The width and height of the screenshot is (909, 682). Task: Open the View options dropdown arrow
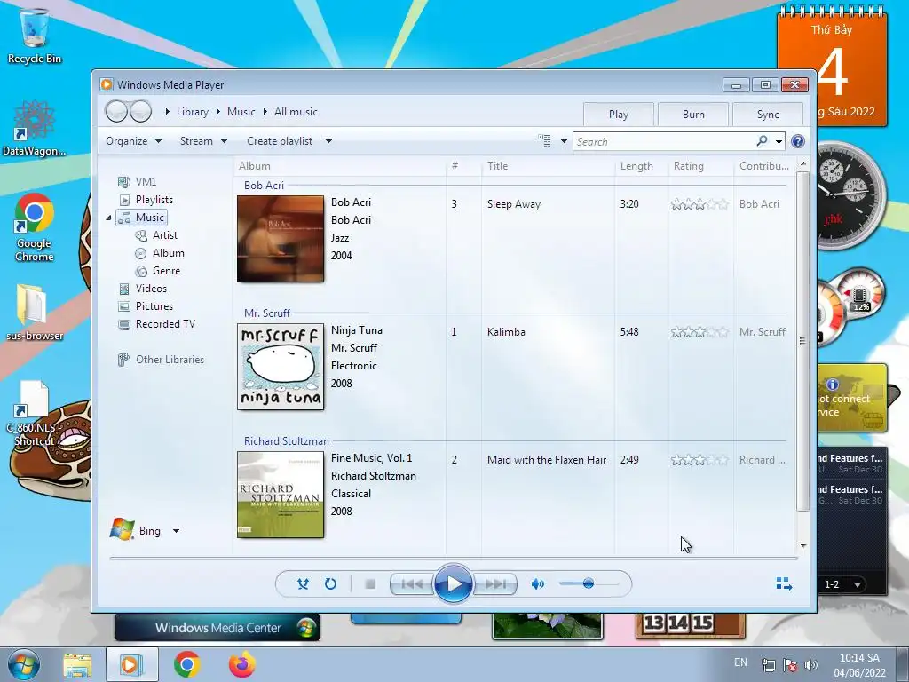tap(564, 141)
